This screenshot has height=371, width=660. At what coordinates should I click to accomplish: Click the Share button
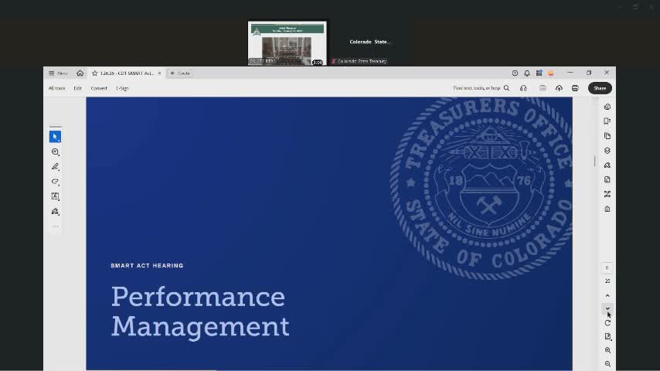click(600, 88)
